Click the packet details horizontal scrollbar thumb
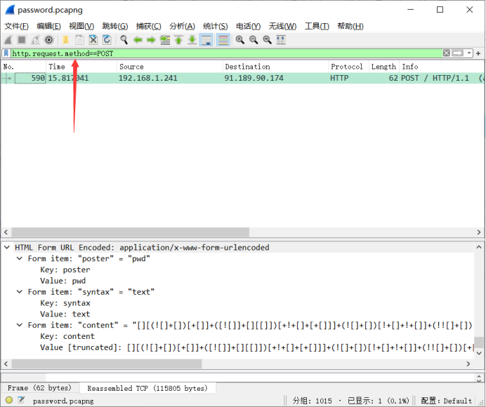The height and width of the screenshot is (407, 486). (x=107, y=363)
